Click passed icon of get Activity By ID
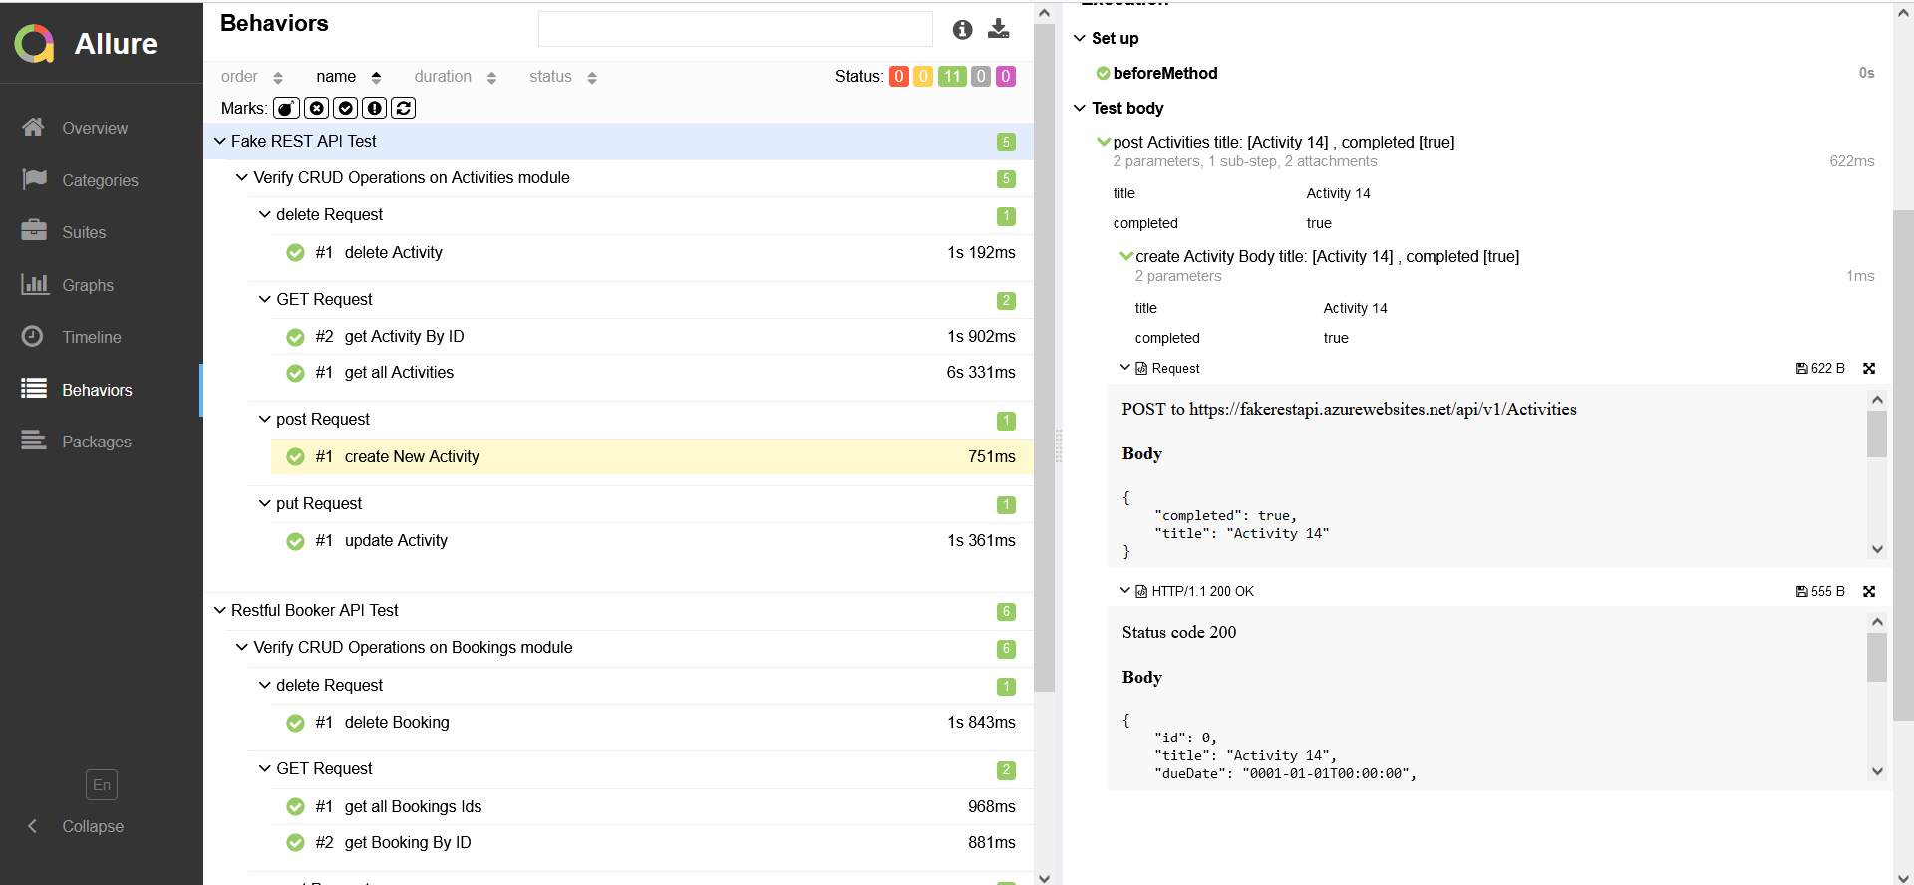This screenshot has width=1914, height=885. pyautogui.click(x=295, y=337)
